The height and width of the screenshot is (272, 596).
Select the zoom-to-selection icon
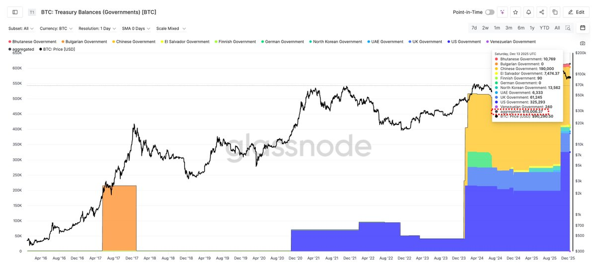568,28
